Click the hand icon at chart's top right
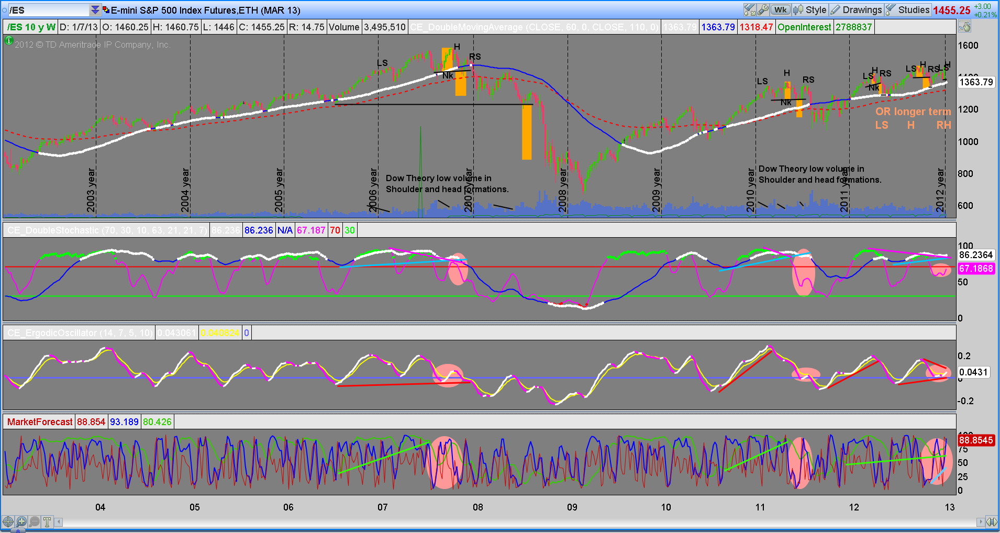The width and height of the screenshot is (1000, 533). click(x=964, y=27)
